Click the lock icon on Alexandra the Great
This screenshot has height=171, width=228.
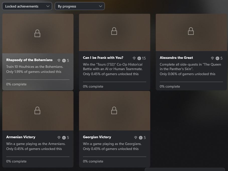(191, 31)
